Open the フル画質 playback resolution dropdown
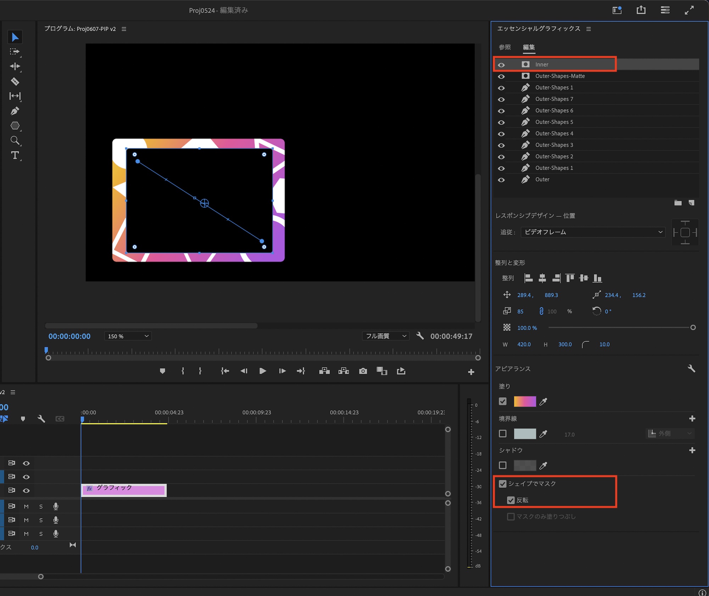Screen dimensions: 709x596 click(385, 336)
